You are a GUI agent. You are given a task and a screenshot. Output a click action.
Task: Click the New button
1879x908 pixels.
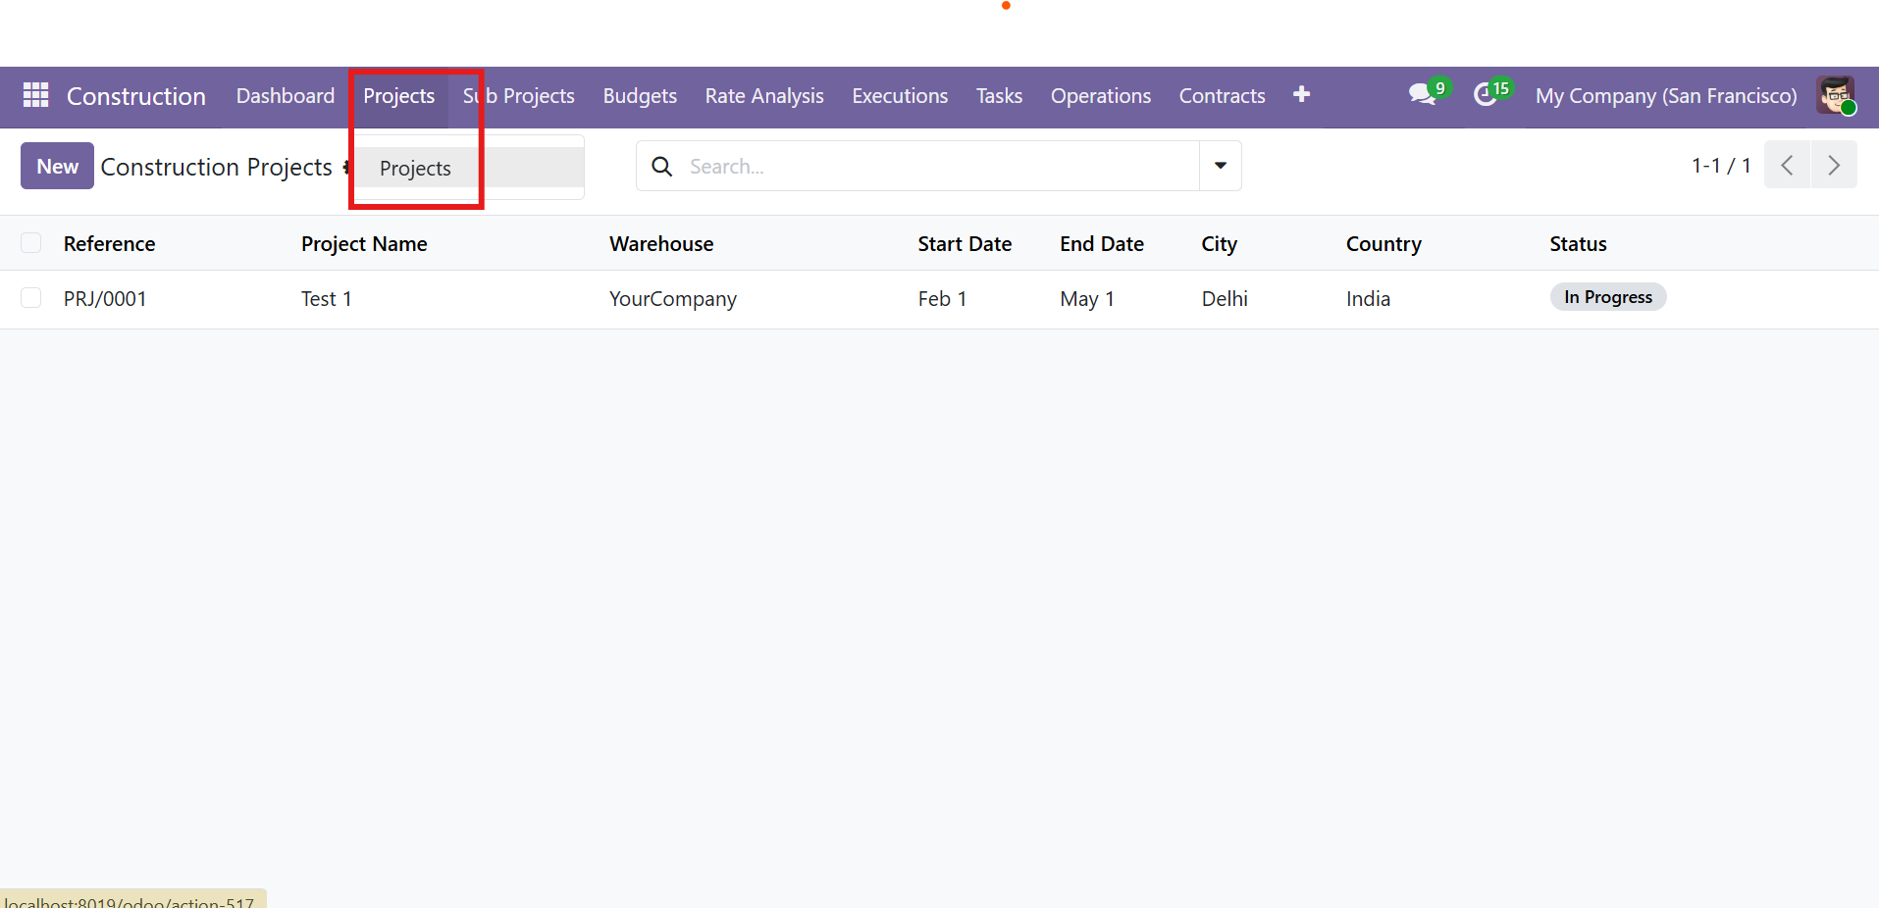pos(56,166)
